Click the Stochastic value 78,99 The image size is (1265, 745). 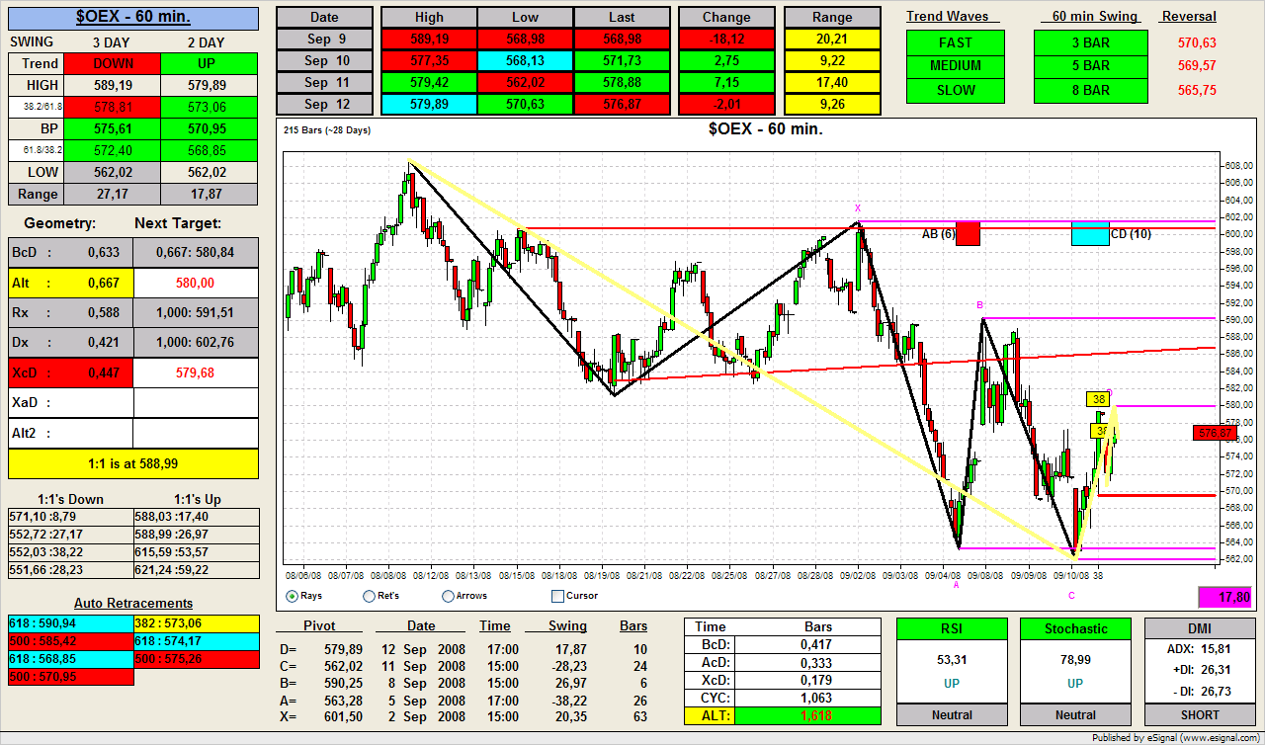point(1075,660)
